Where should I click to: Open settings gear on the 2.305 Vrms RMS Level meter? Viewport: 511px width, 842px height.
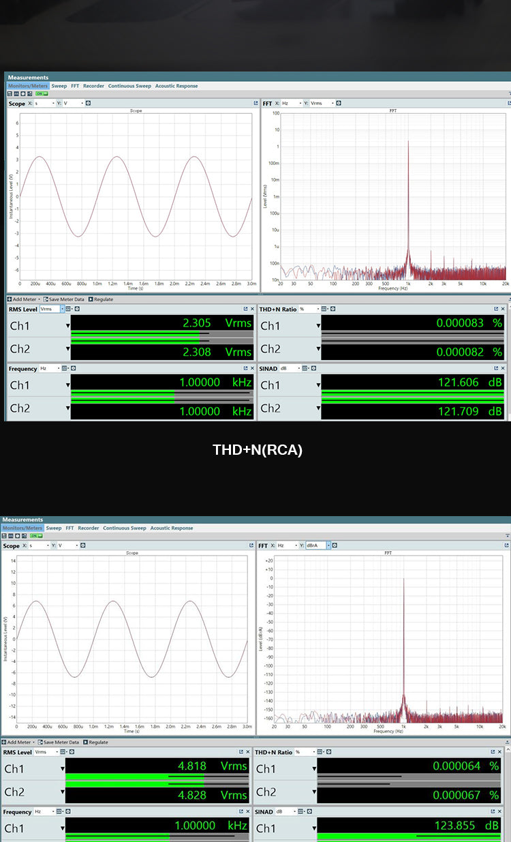tap(77, 309)
